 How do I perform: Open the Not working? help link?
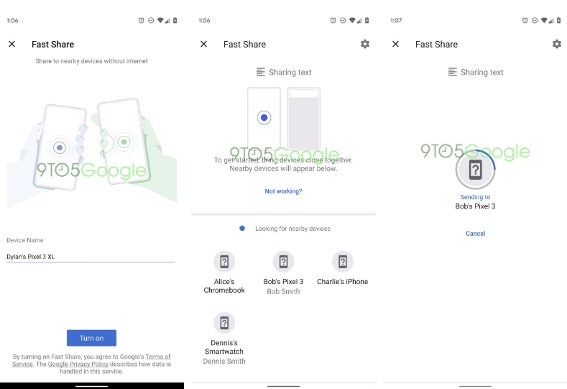pyautogui.click(x=283, y=191)
